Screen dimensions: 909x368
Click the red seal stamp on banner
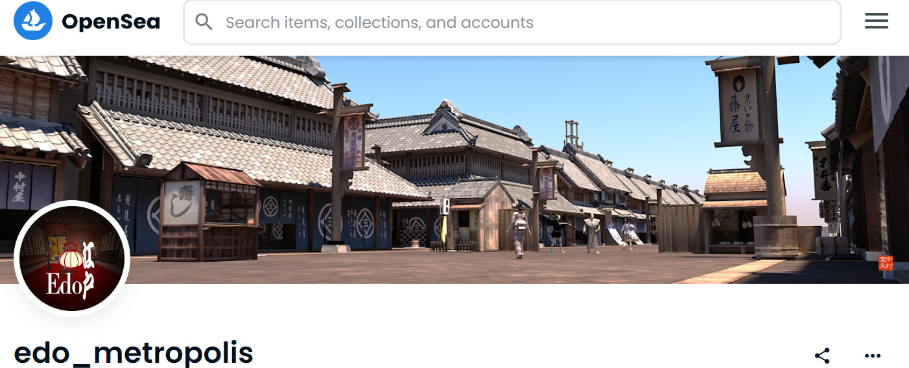pyautogui.click(x=886, y=263)
